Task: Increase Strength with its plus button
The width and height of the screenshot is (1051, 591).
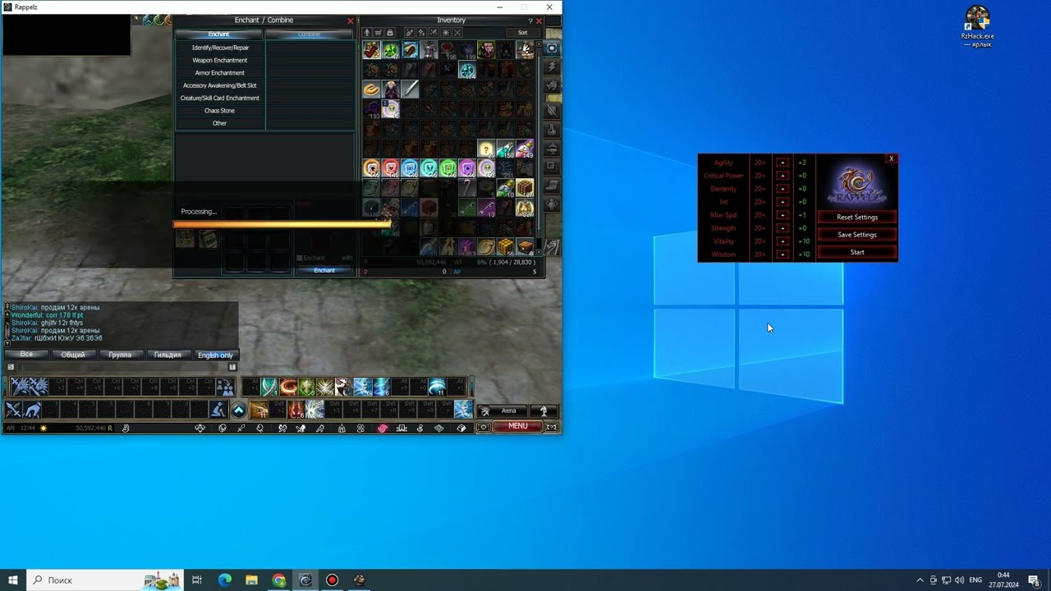Action: click(x=783, y=228)
